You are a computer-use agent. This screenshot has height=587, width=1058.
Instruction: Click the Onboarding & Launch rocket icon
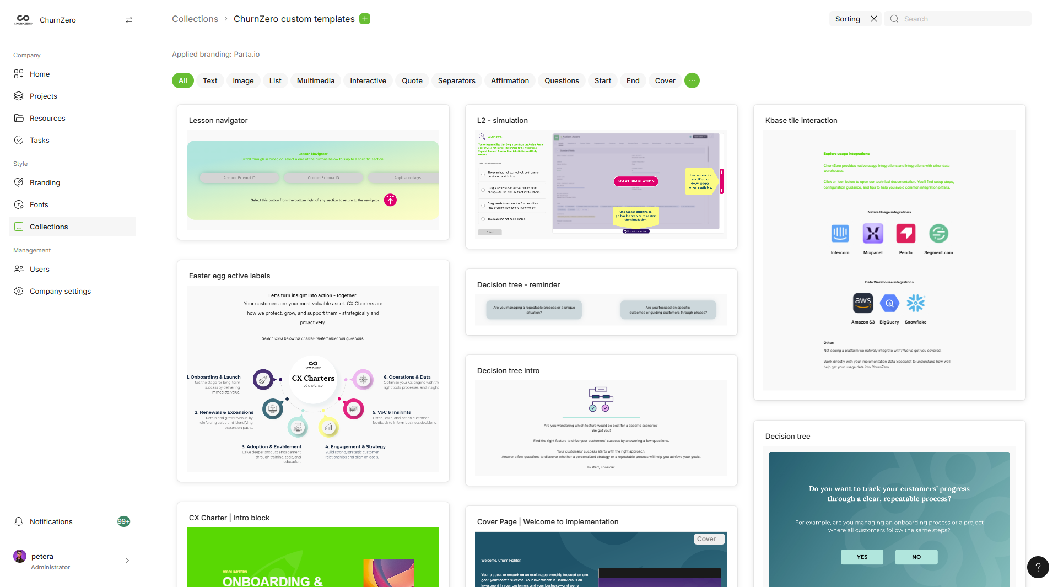pos(263,380)
